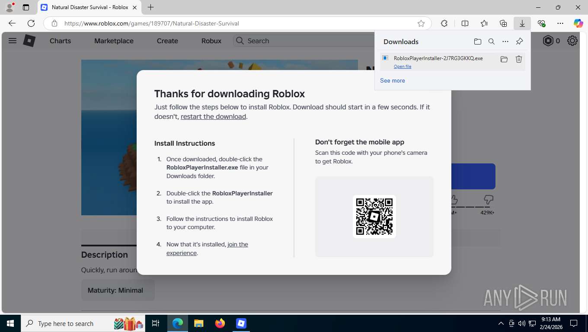Screen dimensions: 588x332
Task: Close the Natural Disaster Survival tab
Action: [135, 7]
